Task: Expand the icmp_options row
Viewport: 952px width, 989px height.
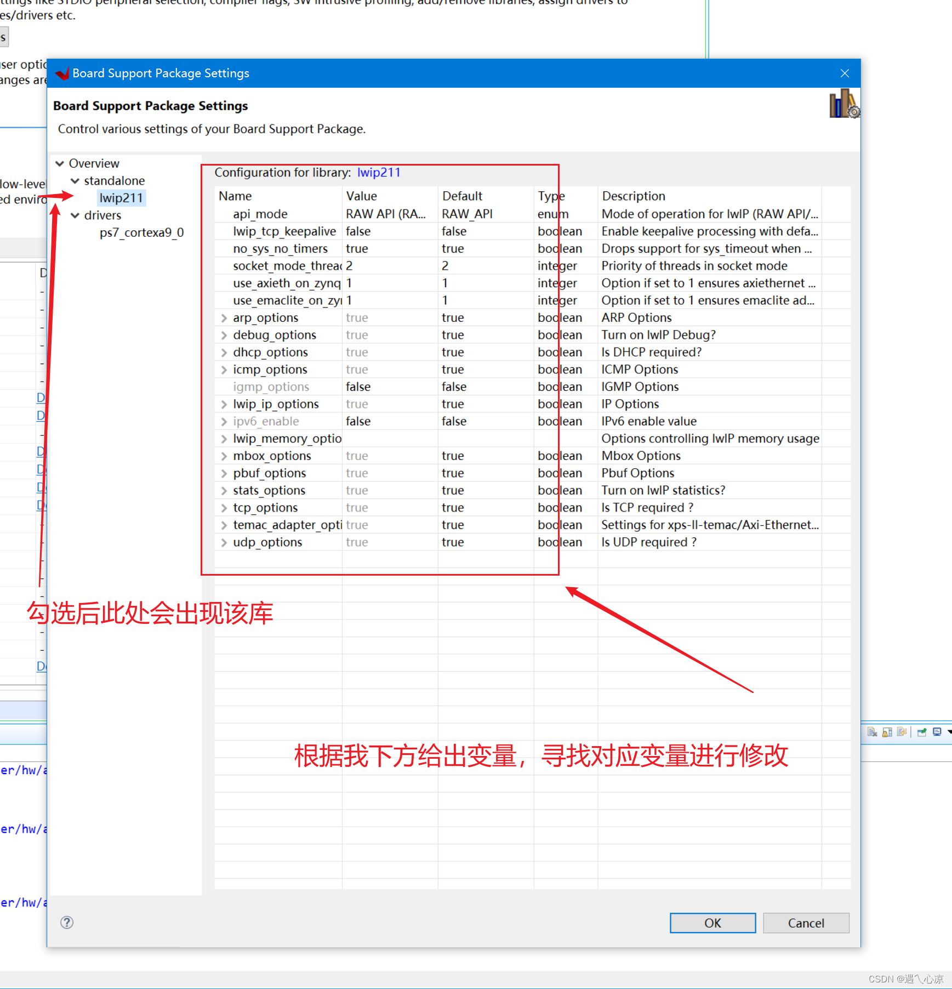Action: 224,370
